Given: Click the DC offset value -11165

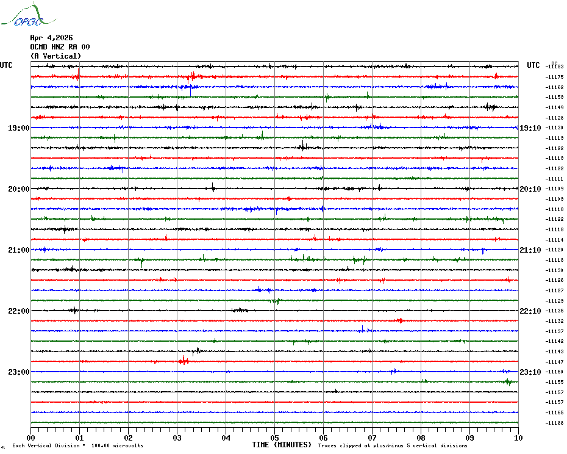Looking at the screenshot, I should coord(555,413).
